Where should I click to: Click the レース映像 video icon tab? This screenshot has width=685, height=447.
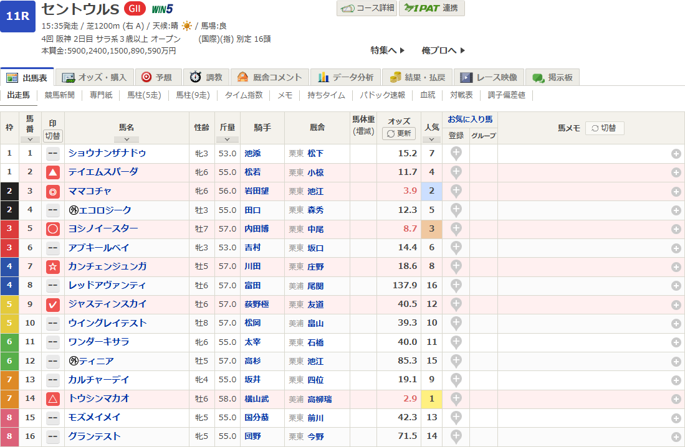489,77
